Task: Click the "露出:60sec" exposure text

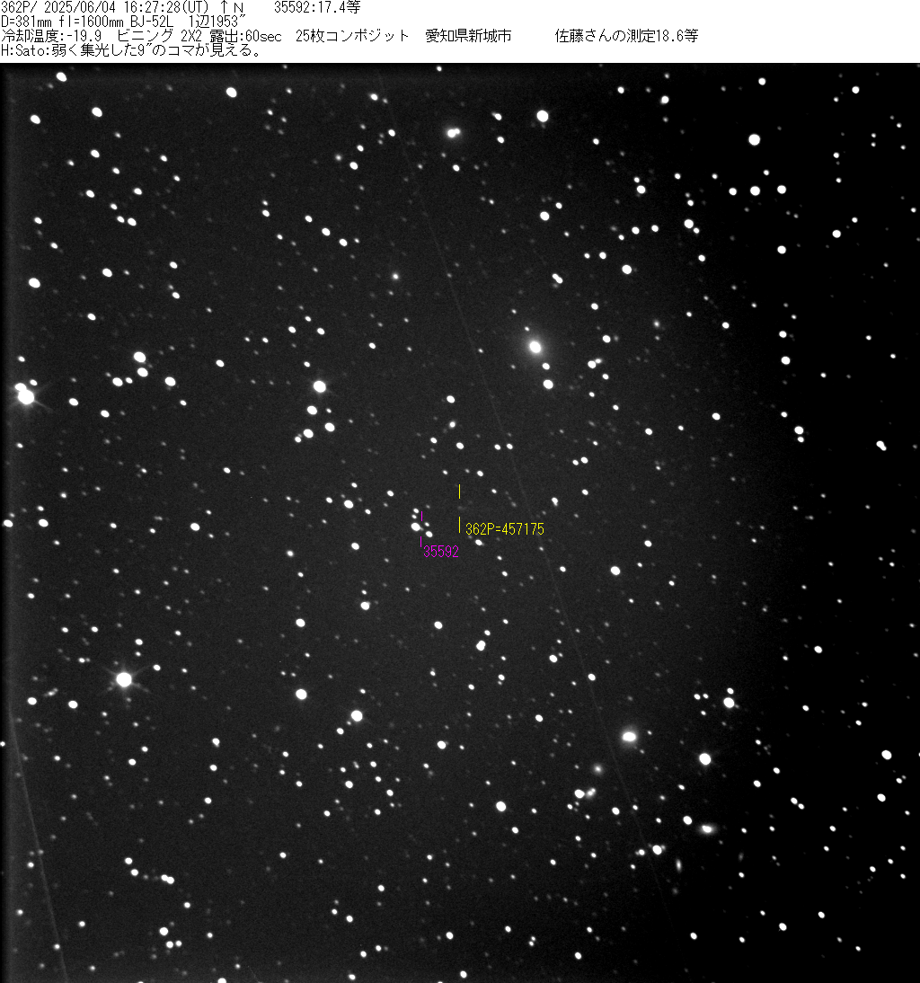Action: (x=245, y=36)
